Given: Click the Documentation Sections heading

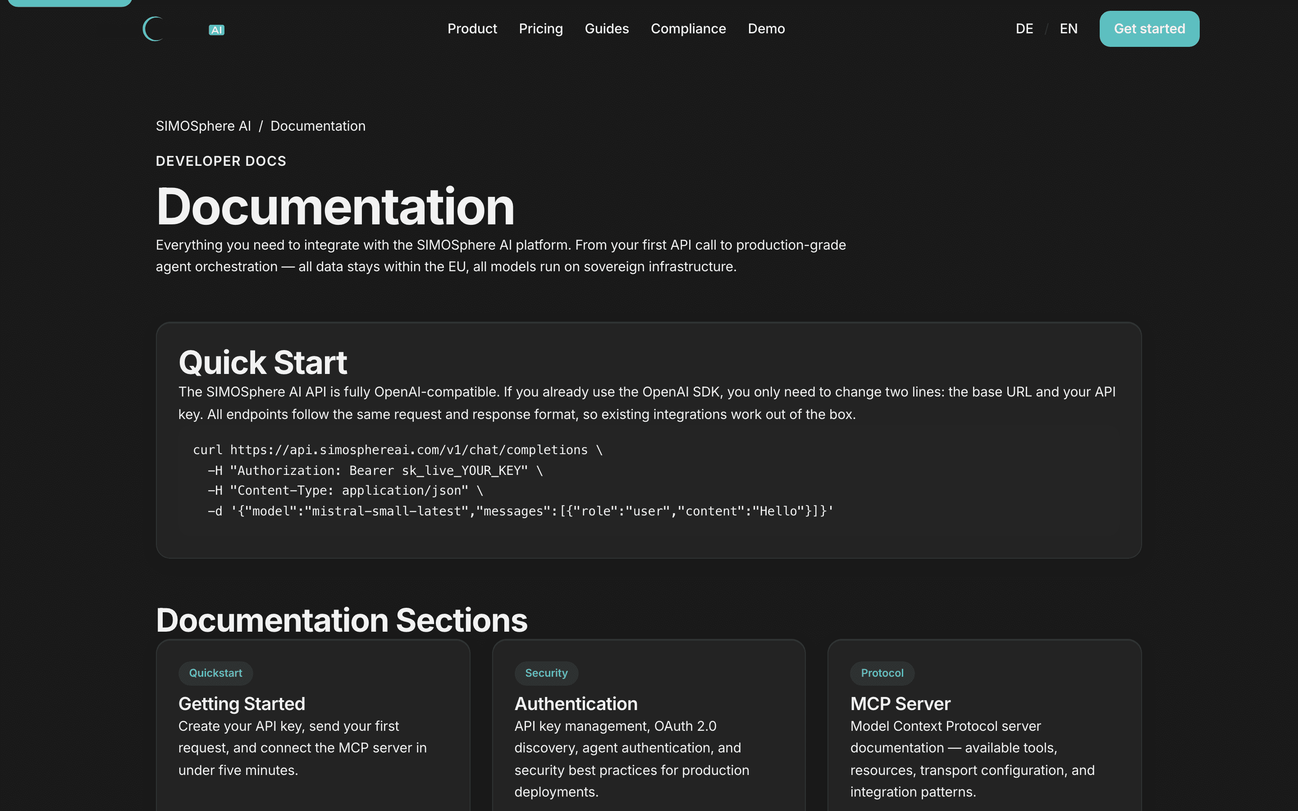Looking at the screenshot, I should 342,620.
